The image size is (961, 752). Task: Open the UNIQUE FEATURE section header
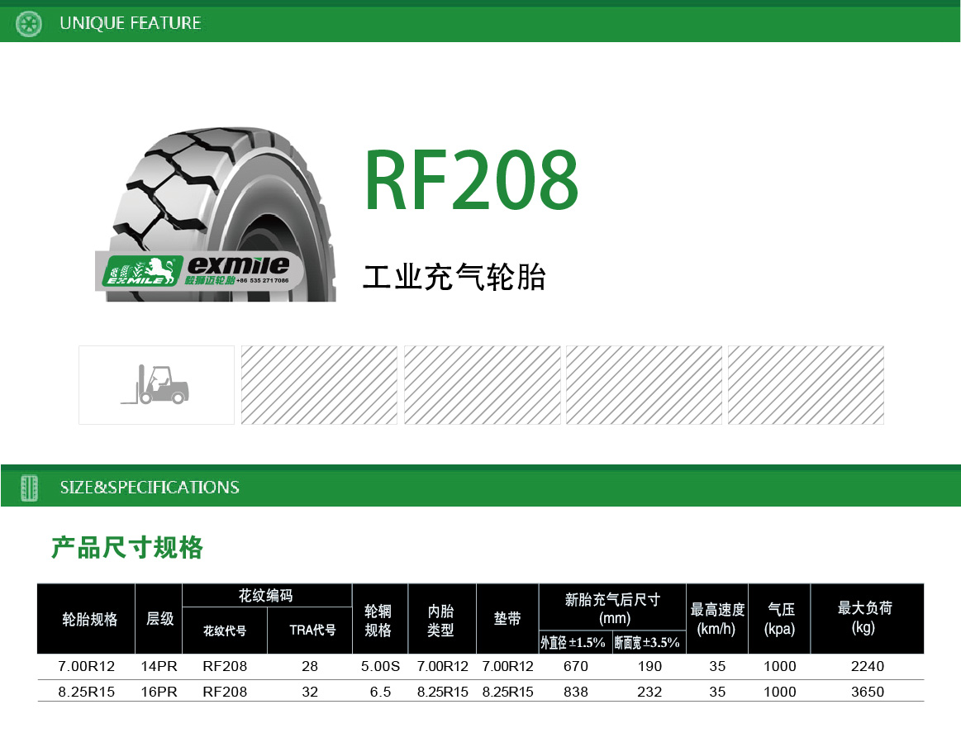(x=131, y=23)
